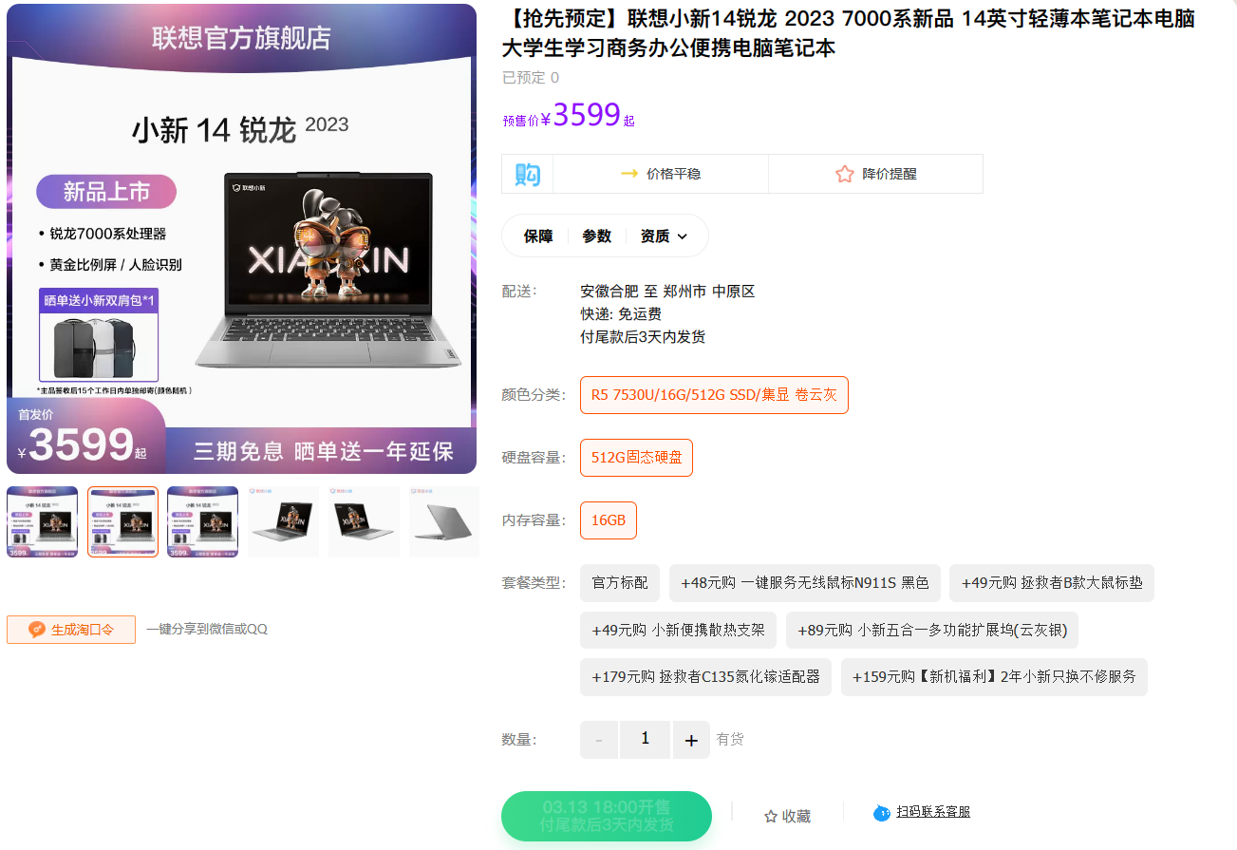Click the 一键分享到微信或QQ text

click(207, 629)
